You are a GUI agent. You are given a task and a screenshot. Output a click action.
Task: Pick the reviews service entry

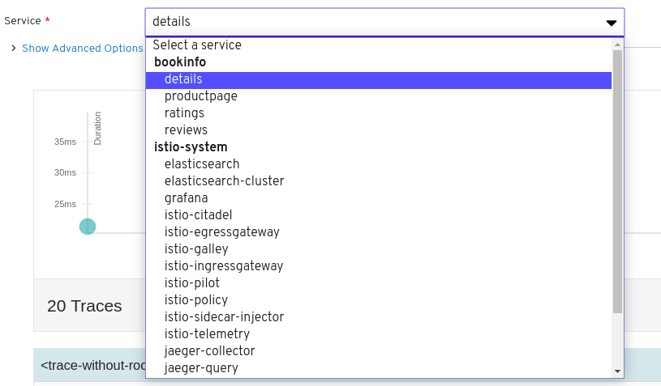point(379,130)
